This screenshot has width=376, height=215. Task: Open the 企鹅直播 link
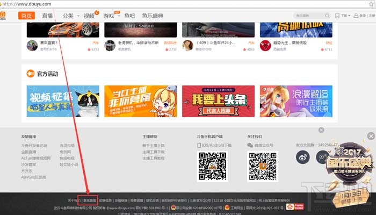[29, 152]
